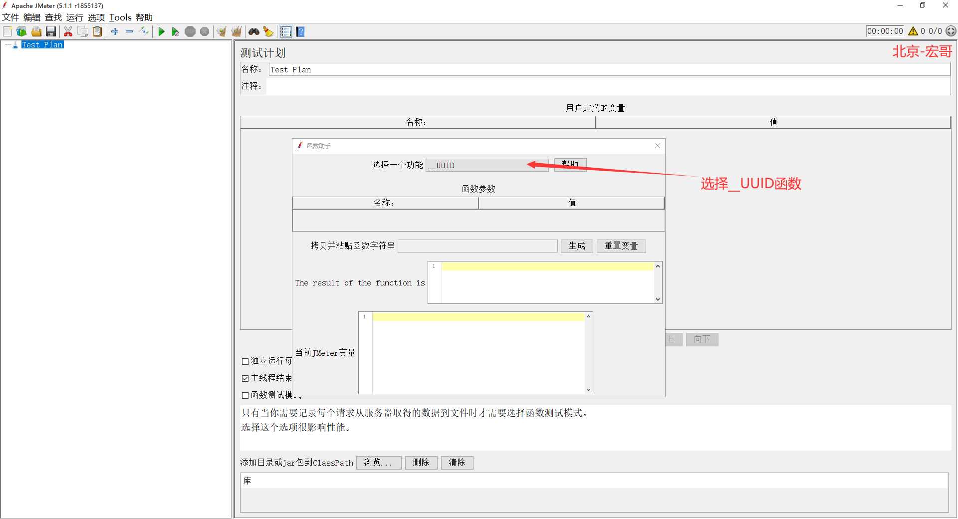This screenshot has width=958, height=519.
Task: Click the 重置变量 button
Action: point(621,246)
